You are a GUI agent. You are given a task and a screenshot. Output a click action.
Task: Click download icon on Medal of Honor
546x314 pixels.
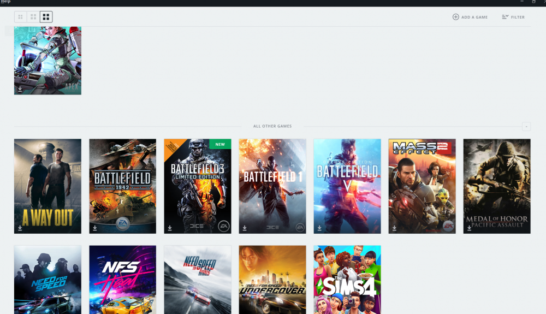[469, 228]
